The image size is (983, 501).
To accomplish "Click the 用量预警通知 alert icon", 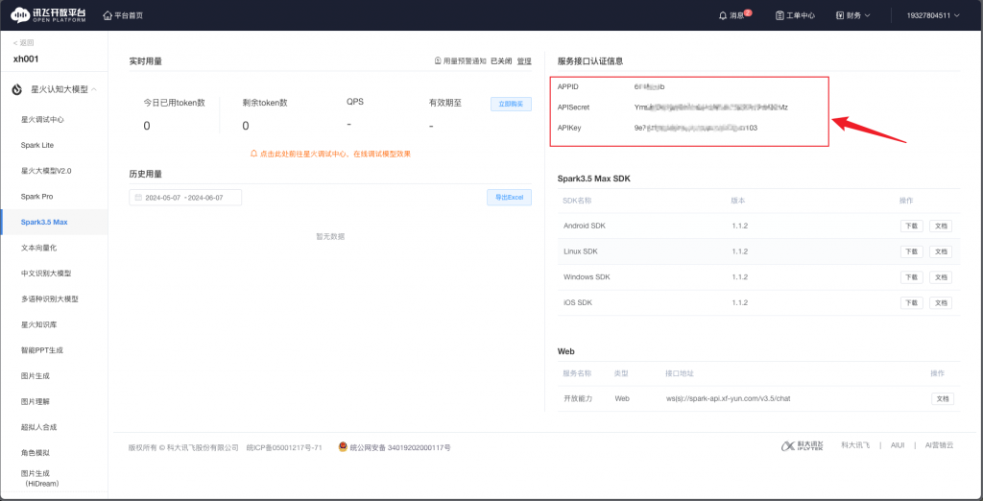I will [x=438, y=60].
